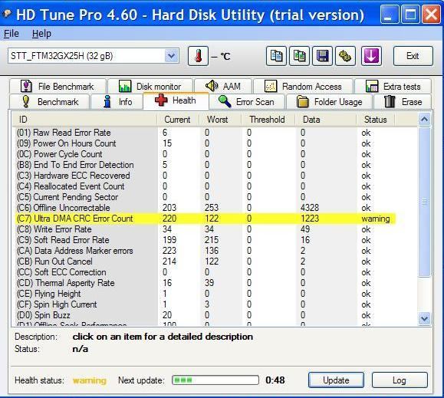Click the Status column header
The height and width of the screenshot is (398, 444).
[376, 120]
